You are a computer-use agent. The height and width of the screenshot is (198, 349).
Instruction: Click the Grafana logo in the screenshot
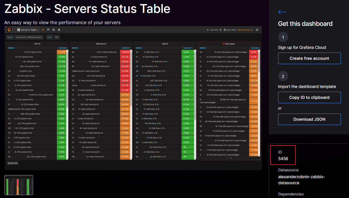pos(9,30)
